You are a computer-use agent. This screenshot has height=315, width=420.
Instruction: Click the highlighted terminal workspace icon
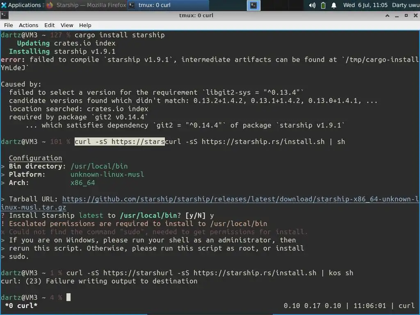pyautogui.click(x=253, y=5)
